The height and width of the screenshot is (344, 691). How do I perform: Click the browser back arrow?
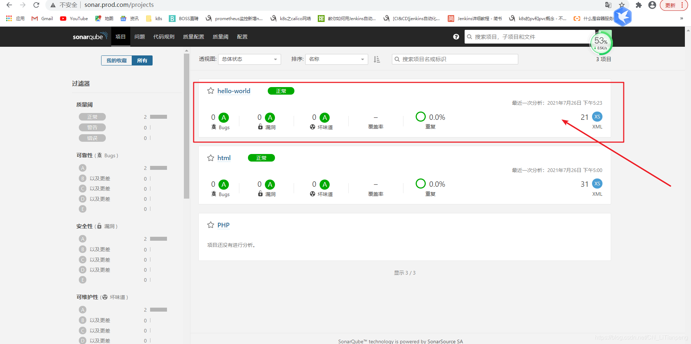(9, 5)
